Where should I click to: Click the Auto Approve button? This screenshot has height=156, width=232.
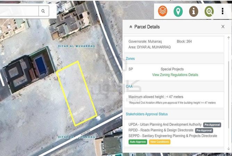click(x=138, y=142)
